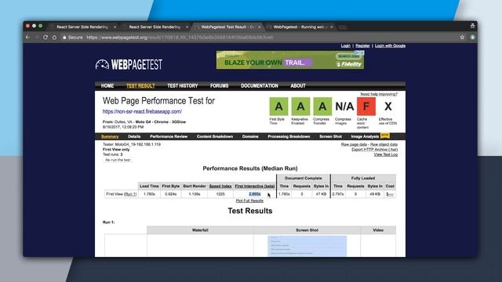502x282 pixels.
Task: Open the DOCUMENTATION navigation item
Action: 260,85
